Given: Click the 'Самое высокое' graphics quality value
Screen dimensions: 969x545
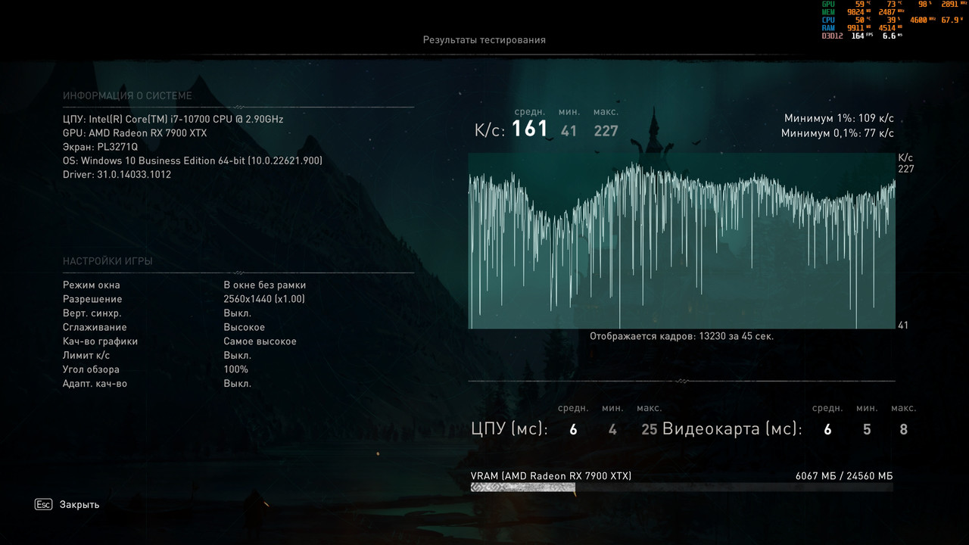Looking at the screenshot, I should click(260, 341).
